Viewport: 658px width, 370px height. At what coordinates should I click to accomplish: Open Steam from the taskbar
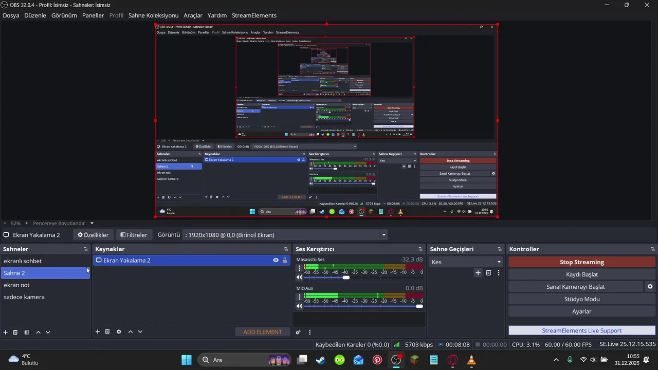click(321, 360)
